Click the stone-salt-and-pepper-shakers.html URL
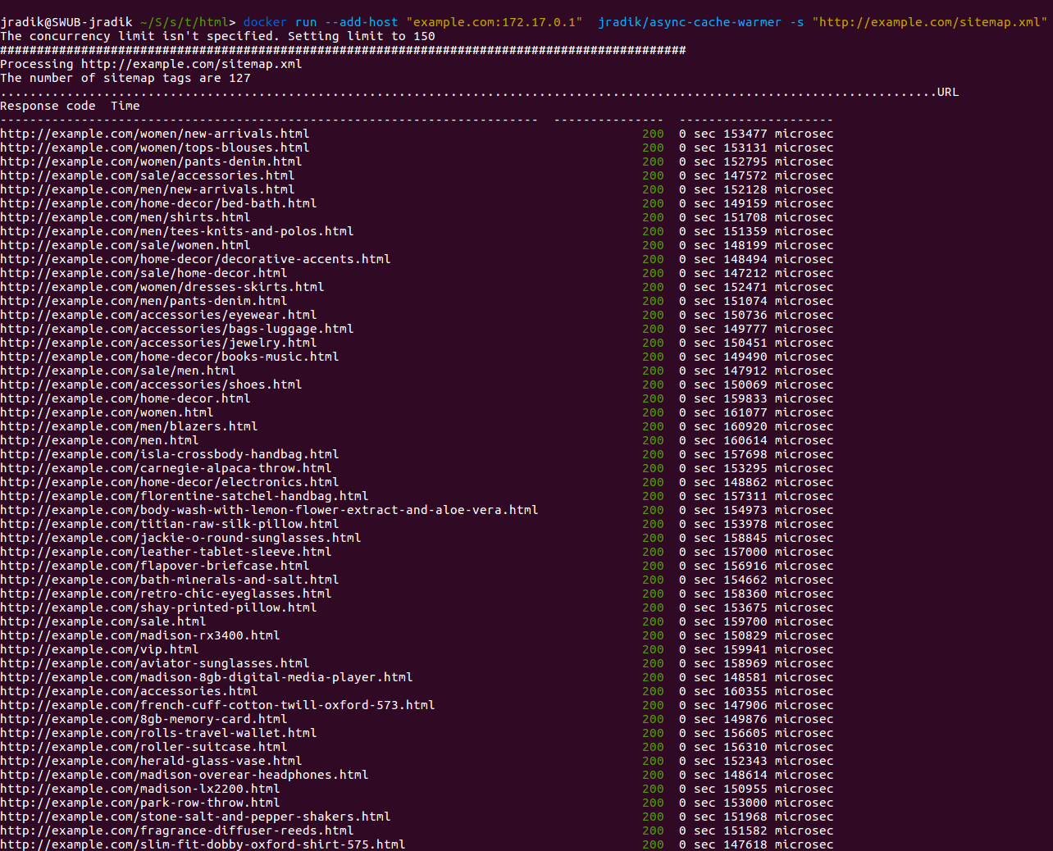This screenshot has width=1053, height=851. click(x=195, y=817)
